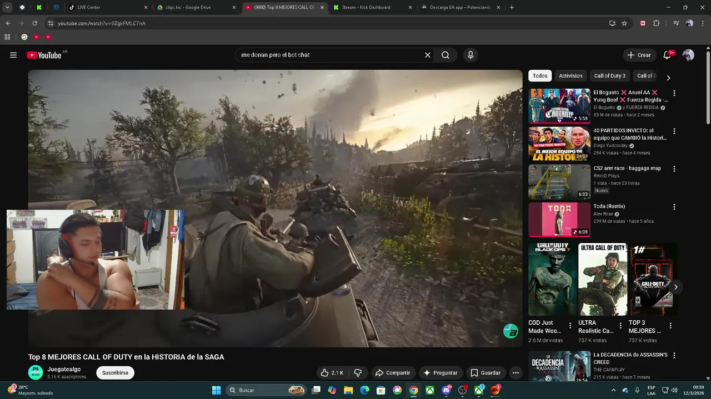Screen dimensions: 711x399
Task: Go back to the previous page
Action: pyautogui.click(x=8, y=23)
